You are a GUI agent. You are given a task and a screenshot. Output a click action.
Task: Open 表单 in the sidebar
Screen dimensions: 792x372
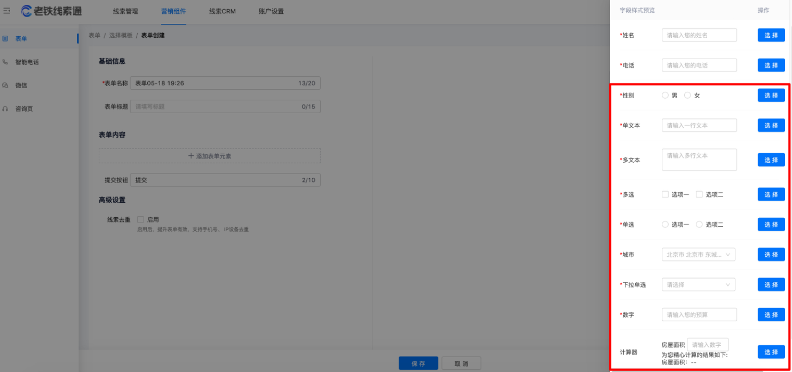[21, 38]
